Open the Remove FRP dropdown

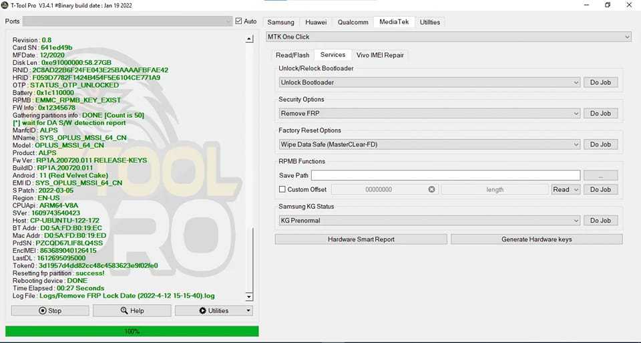[429, 114]
